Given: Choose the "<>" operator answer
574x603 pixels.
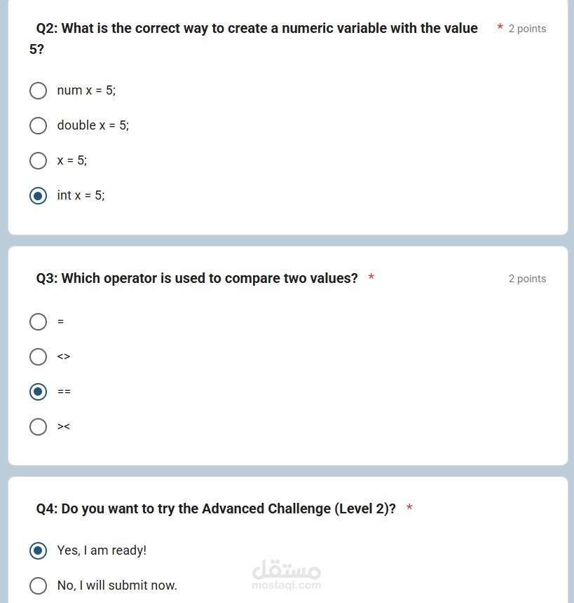Looking at the screenshot, I should 39,356.
